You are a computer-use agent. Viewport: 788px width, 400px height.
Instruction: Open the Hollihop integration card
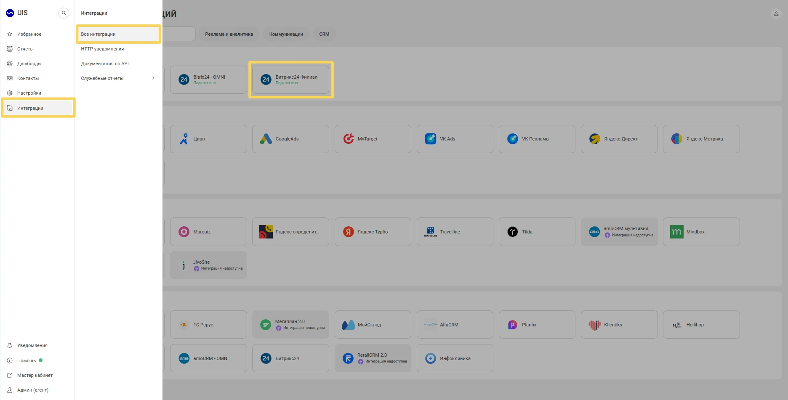point(701,325)
